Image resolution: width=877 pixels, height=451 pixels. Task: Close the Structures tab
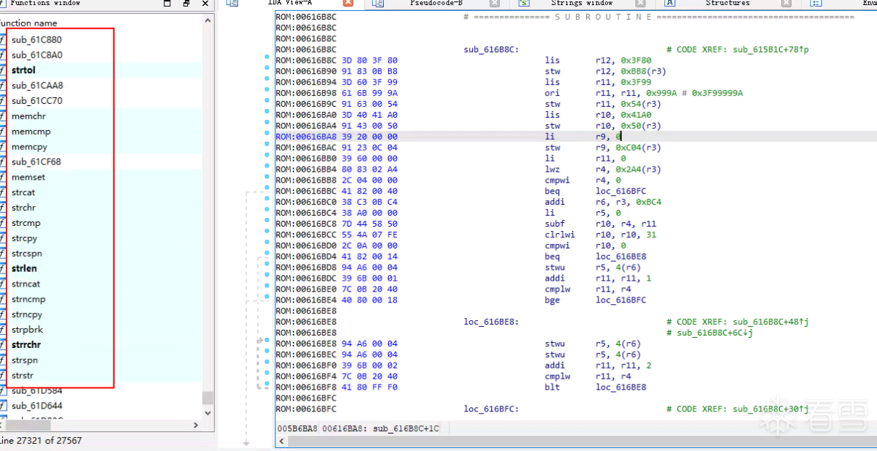click(786, 3)
